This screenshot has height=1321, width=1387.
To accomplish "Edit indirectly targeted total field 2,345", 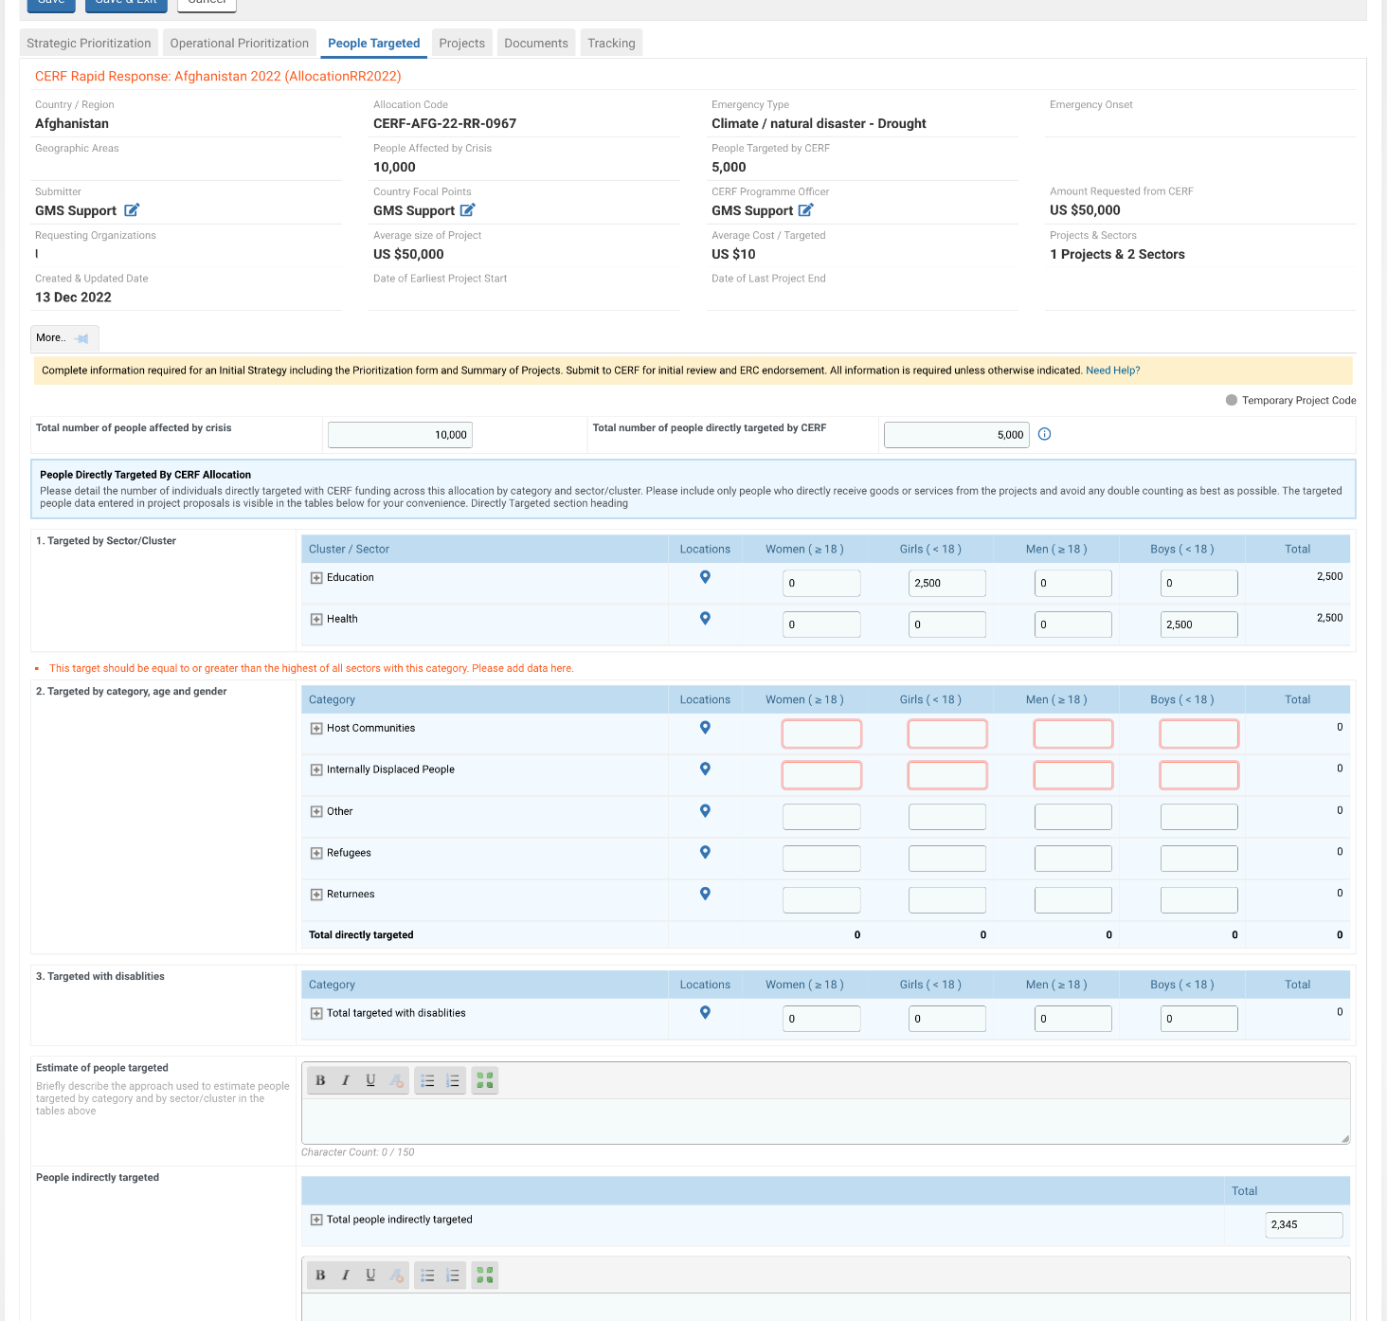I will pyautogui.click(x=1304, y=1224).
